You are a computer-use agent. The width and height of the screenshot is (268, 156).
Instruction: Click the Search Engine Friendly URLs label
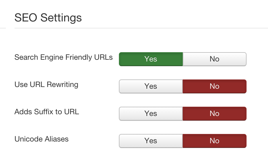(64, 57)
